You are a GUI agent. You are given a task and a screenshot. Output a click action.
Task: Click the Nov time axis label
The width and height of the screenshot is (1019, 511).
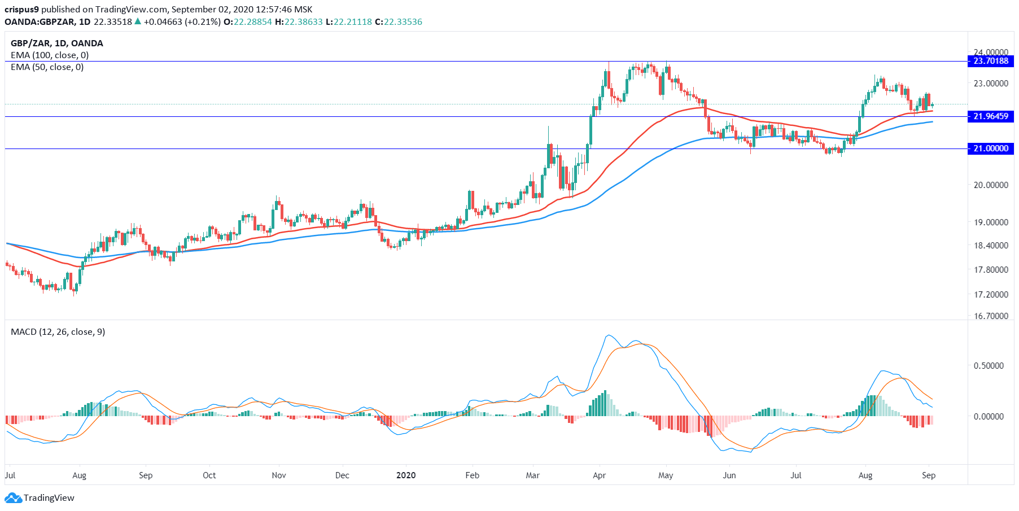279,475
